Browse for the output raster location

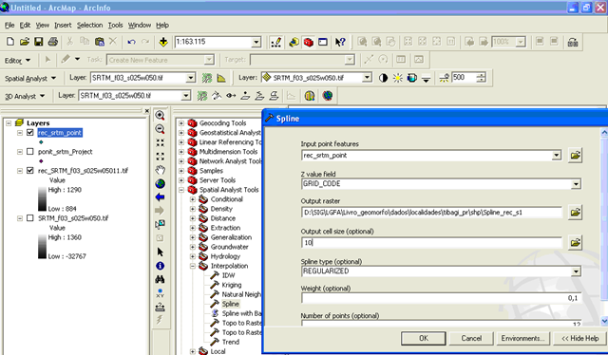575,213
